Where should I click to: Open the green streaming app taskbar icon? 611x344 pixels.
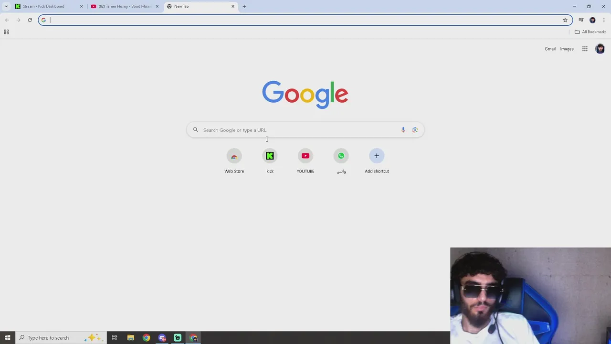178,338
